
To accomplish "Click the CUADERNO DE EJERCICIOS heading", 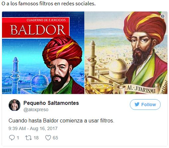I will tap(46, 20).
